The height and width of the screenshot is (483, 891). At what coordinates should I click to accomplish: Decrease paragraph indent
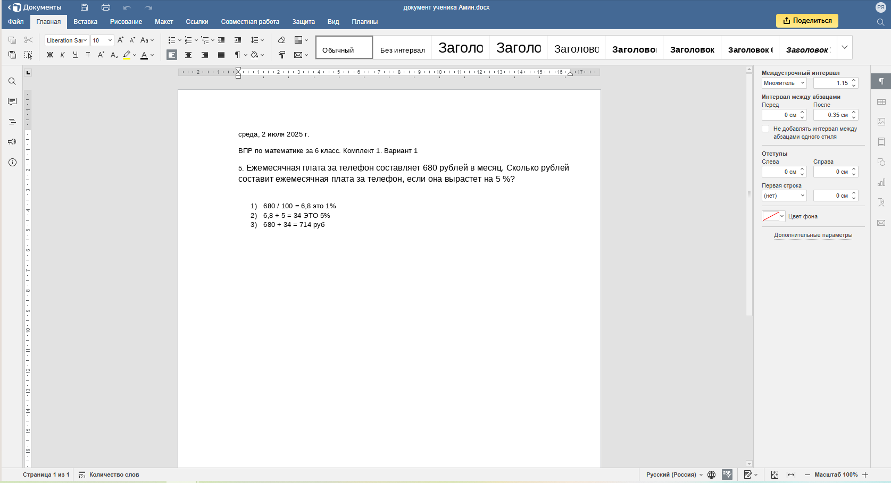(221, 40)
